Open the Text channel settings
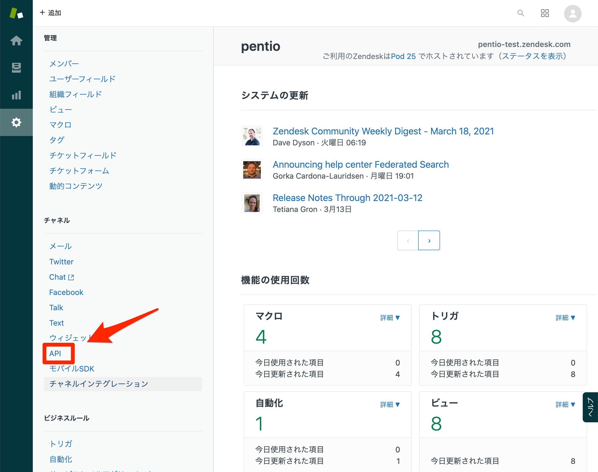Viewport: 598px width, 472px height. pos(56,323)
